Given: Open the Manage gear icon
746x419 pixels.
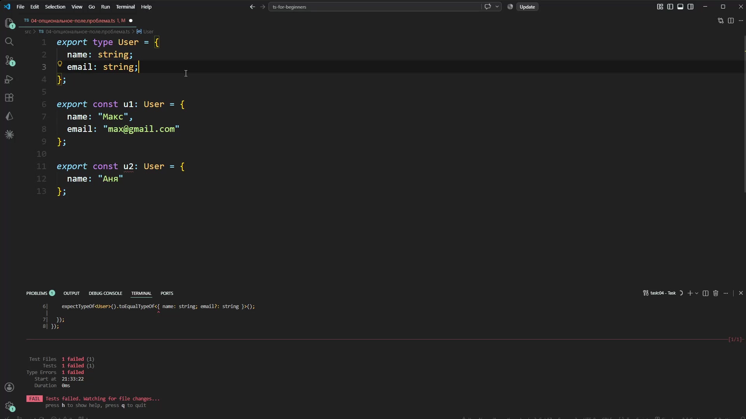Looking at the screenshot, I should click(9, 406).
